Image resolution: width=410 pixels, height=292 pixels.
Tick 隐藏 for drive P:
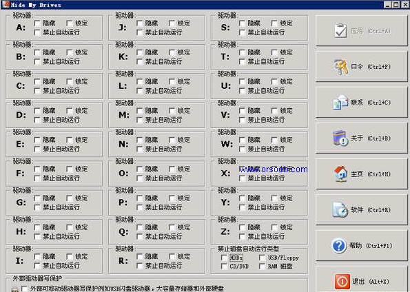(140, 198)
